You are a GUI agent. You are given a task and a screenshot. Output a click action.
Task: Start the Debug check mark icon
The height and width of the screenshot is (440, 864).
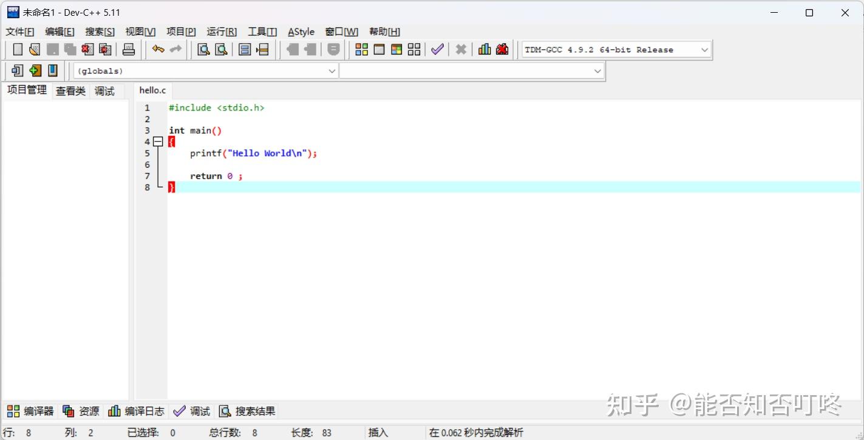pos(437,49)
